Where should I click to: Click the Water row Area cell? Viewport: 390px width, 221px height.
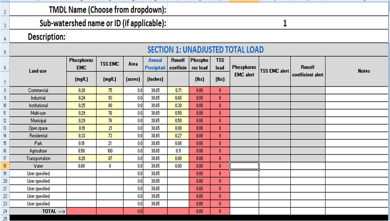coord(133,166)
